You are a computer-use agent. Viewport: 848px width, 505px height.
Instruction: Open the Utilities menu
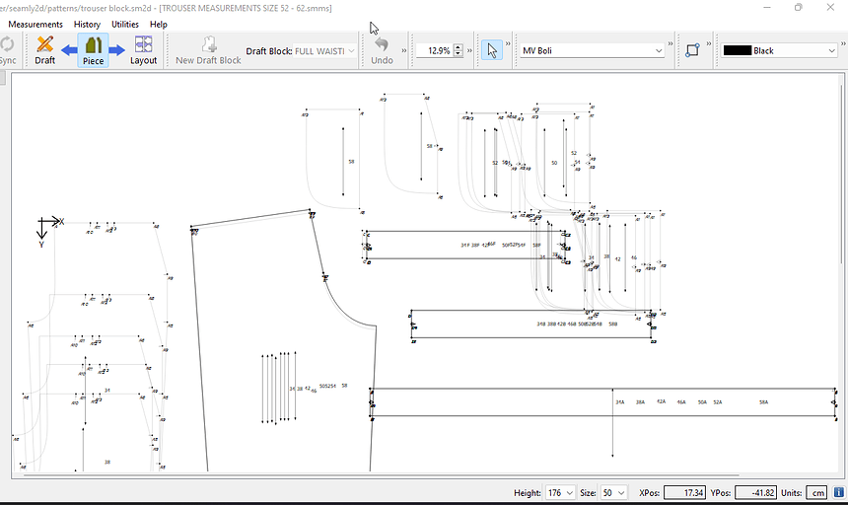[x=125, y=24]
